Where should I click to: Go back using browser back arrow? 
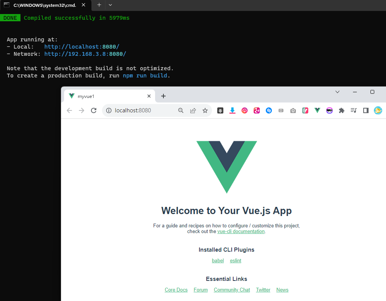click(x=69, y=110)
